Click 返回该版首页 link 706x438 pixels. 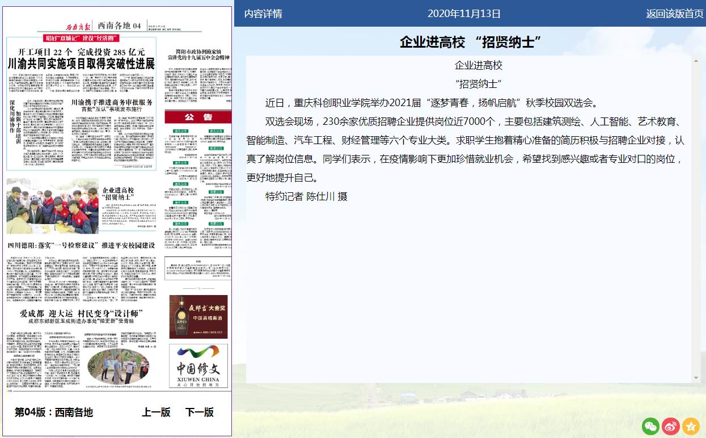(x=675, y=14)
